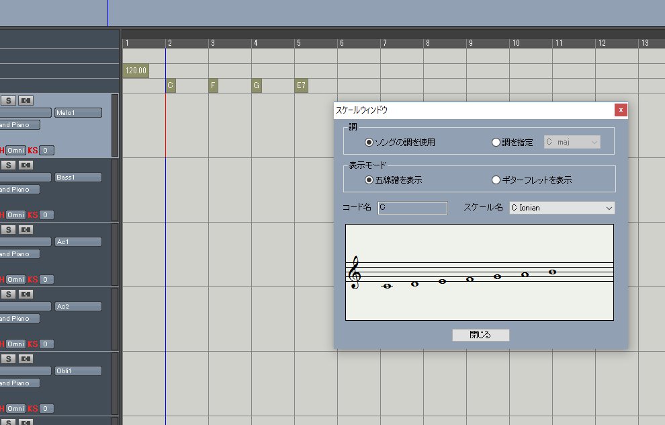The width and height of the screenshot is (665, 425).
Task: Click the 120.00 tempo marker
Action: (136, 71)
